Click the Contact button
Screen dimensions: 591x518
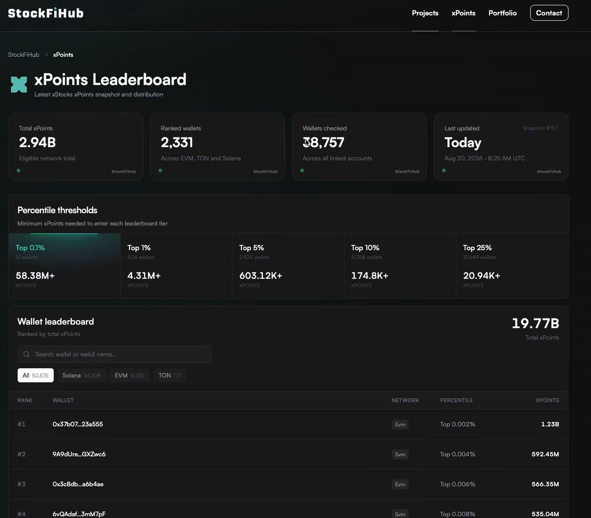point(549,13)
